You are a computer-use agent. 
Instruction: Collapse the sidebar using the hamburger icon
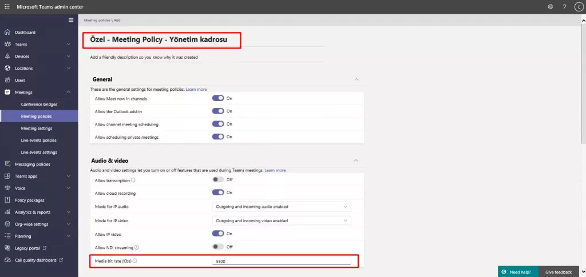[71, 20]
